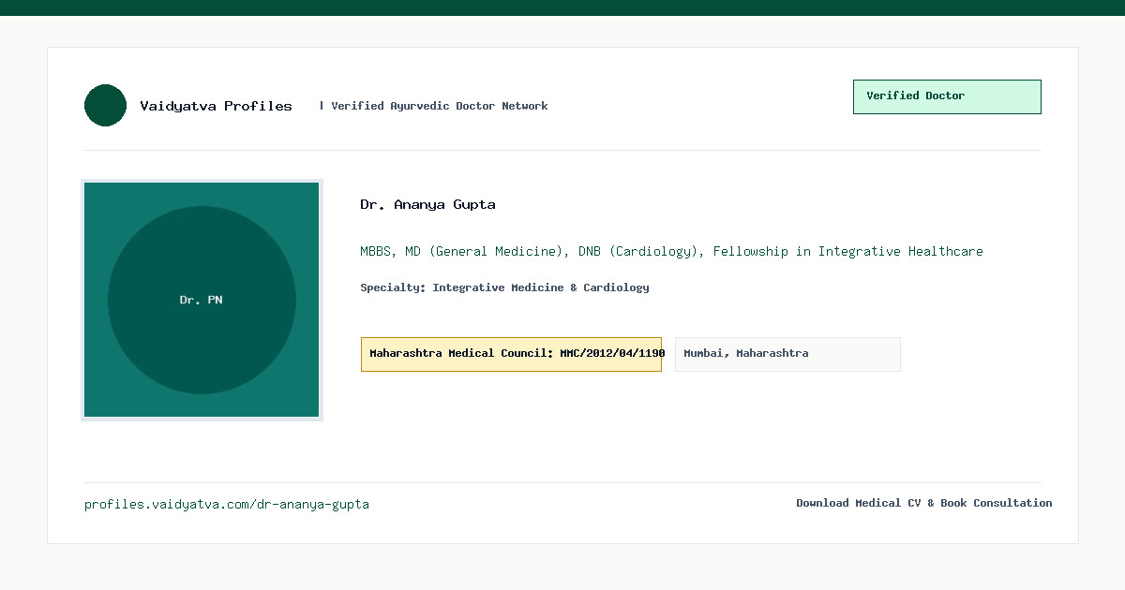Screen dimensions: 1125x590
Task: Select Fellowship in Integrative Healthcare text
Action: pos(847,251)
